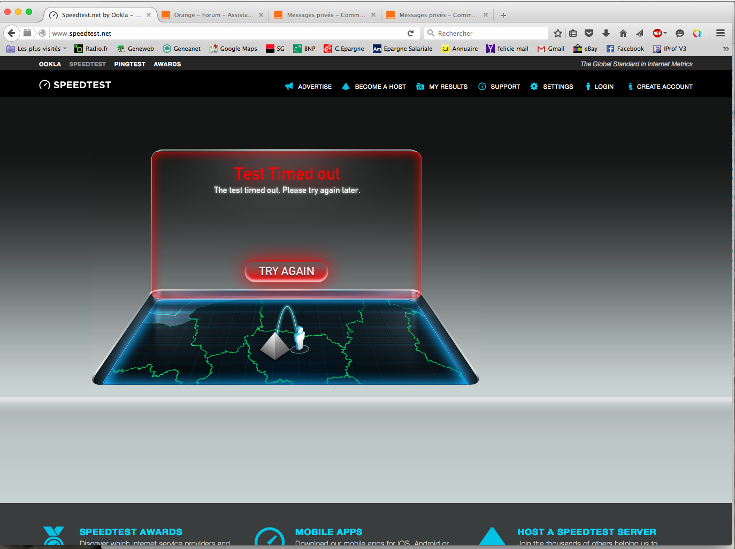The height and width of the screenshot is (549, 735).
Task: Click the HOST A SPEEDTEST SERVER heading
Action: [x=587, y=532]
